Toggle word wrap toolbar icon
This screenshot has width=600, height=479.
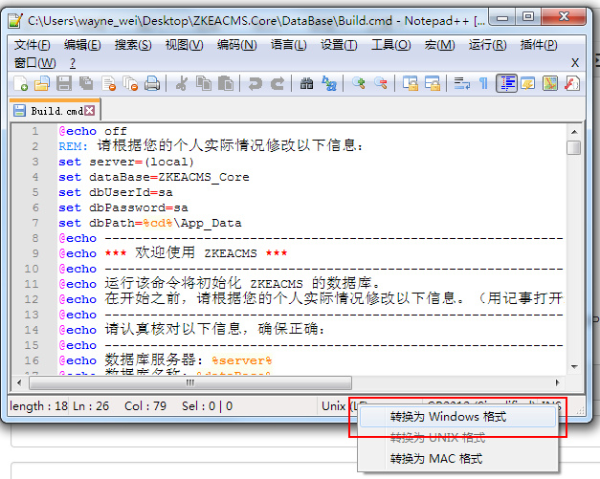[x=462, y=83]
